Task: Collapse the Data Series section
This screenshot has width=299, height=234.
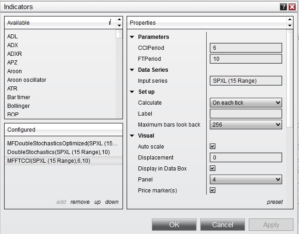Action: pos(132,70)
